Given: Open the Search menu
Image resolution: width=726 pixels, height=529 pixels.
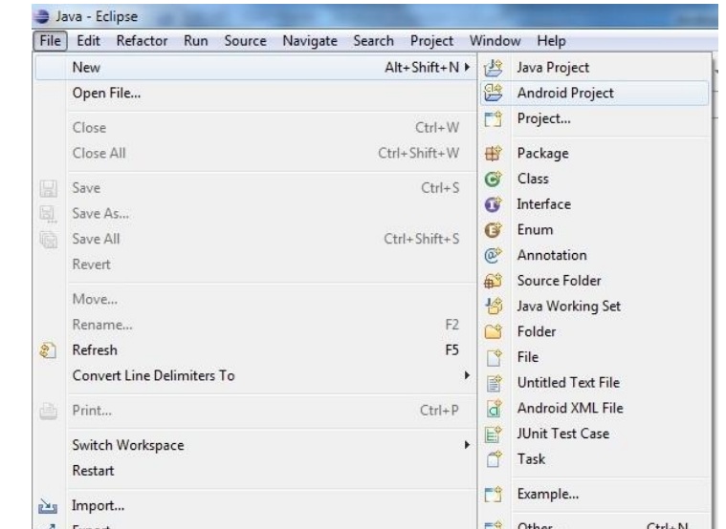Looking at the screenshot, I should point(373,41).
